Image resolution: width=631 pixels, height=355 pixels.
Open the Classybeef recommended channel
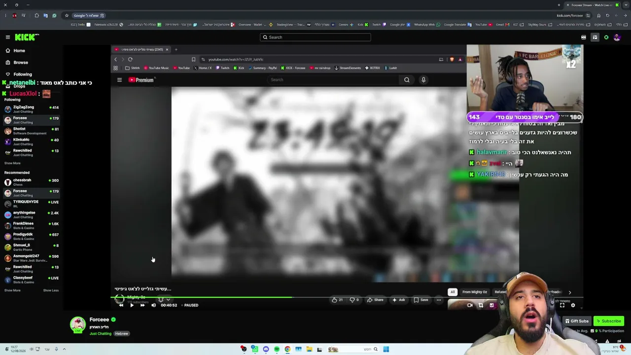32,280
